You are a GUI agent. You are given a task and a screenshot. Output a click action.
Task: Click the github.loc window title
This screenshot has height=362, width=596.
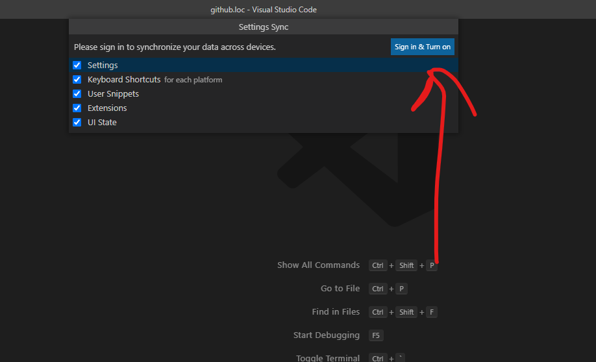click(x=264, y=10)
